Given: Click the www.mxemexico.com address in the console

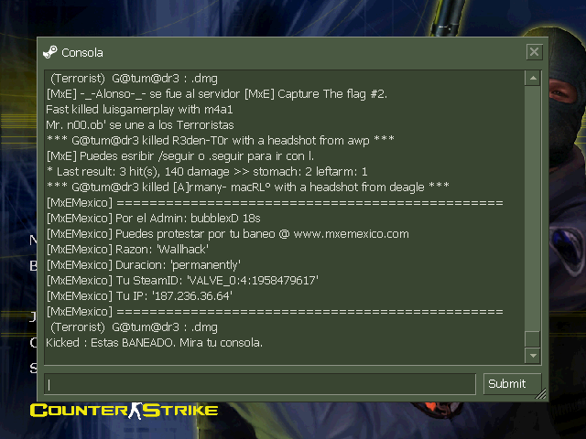Looking at the screenshot, I should (x=352, y=234).
